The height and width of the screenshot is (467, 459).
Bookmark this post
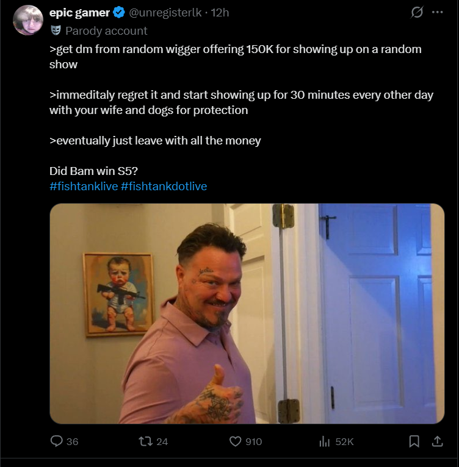click(414, 441)
